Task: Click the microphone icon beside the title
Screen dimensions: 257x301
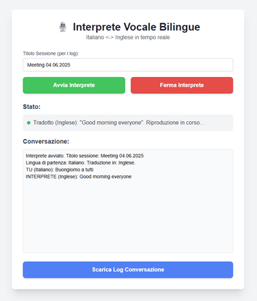Action: [63, 27]
